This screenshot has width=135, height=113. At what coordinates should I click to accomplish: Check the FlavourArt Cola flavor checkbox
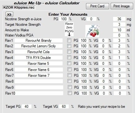(69, 52)
